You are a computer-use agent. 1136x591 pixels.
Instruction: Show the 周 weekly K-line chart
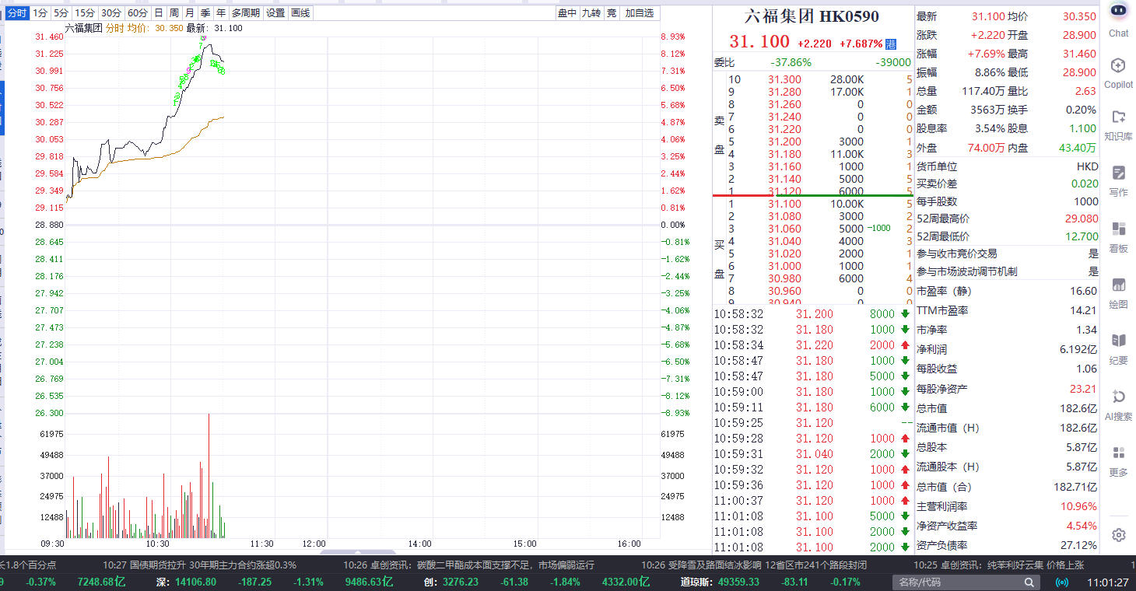pyautogui.click(x=174, y=13)
